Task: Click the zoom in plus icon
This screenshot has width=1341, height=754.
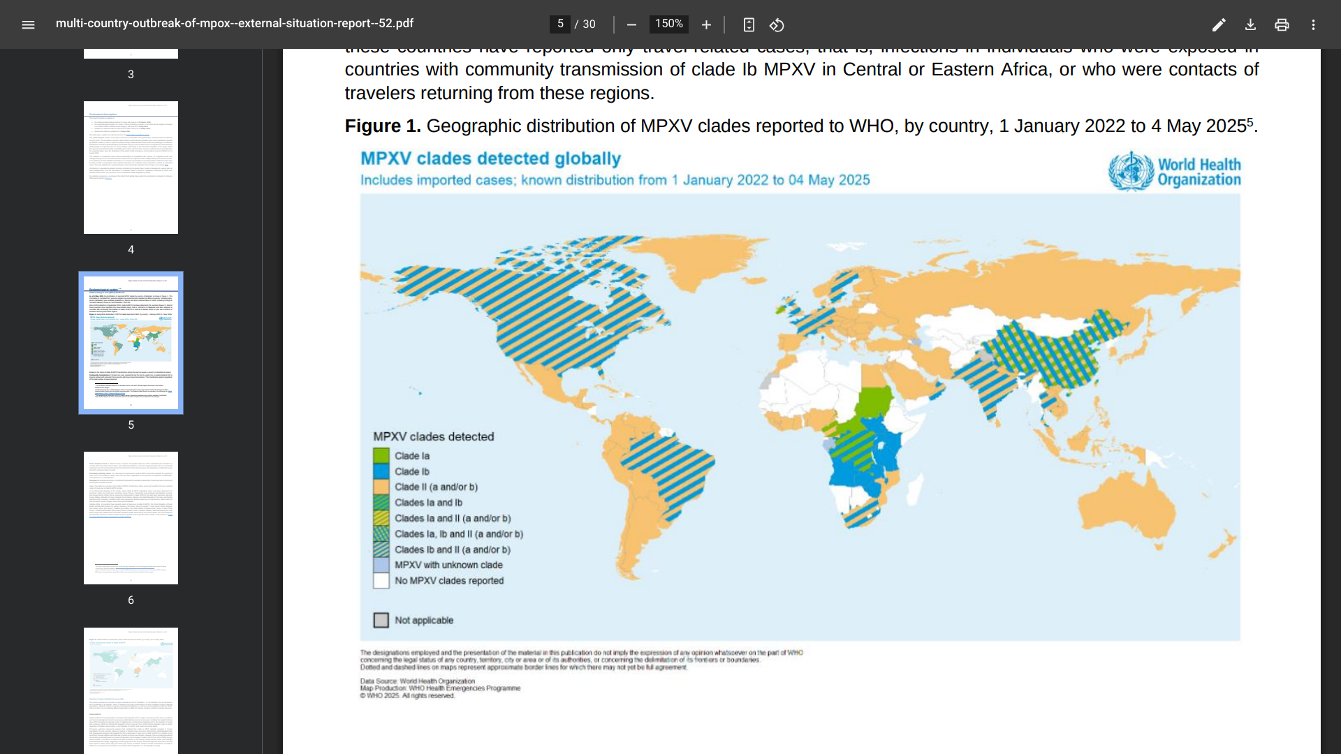Action: [x=706, y=24]
